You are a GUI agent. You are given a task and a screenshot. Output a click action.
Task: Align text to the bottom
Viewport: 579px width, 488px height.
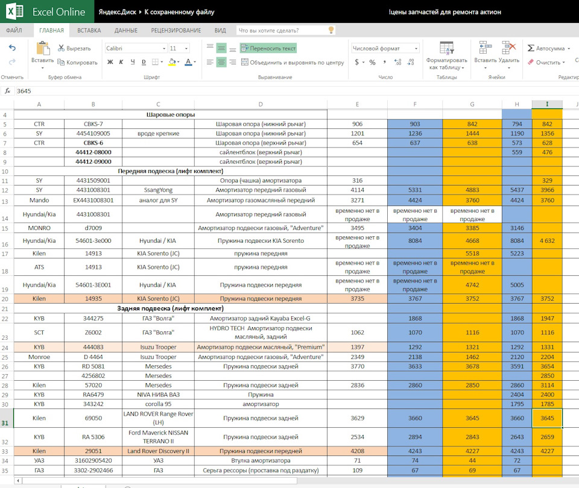pos(233,49)
